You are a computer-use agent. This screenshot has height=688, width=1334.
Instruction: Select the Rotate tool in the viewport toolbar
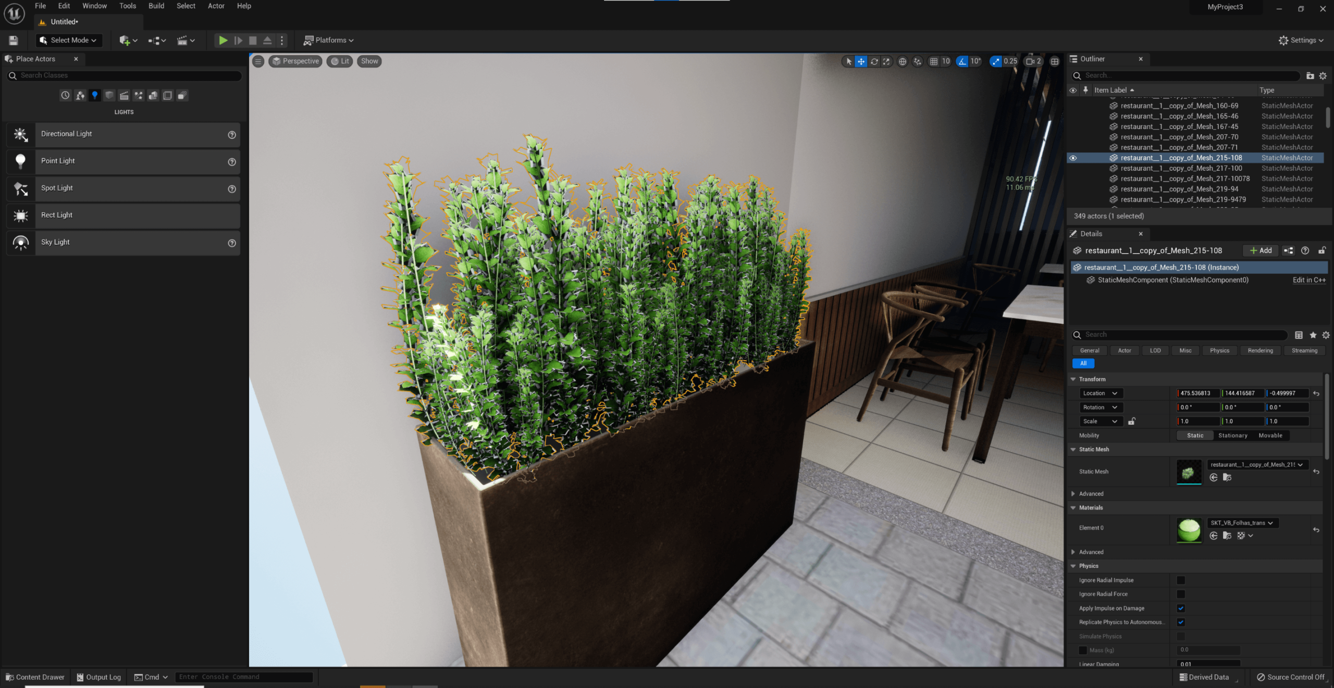pyautogui.click(x=874, y=61)
